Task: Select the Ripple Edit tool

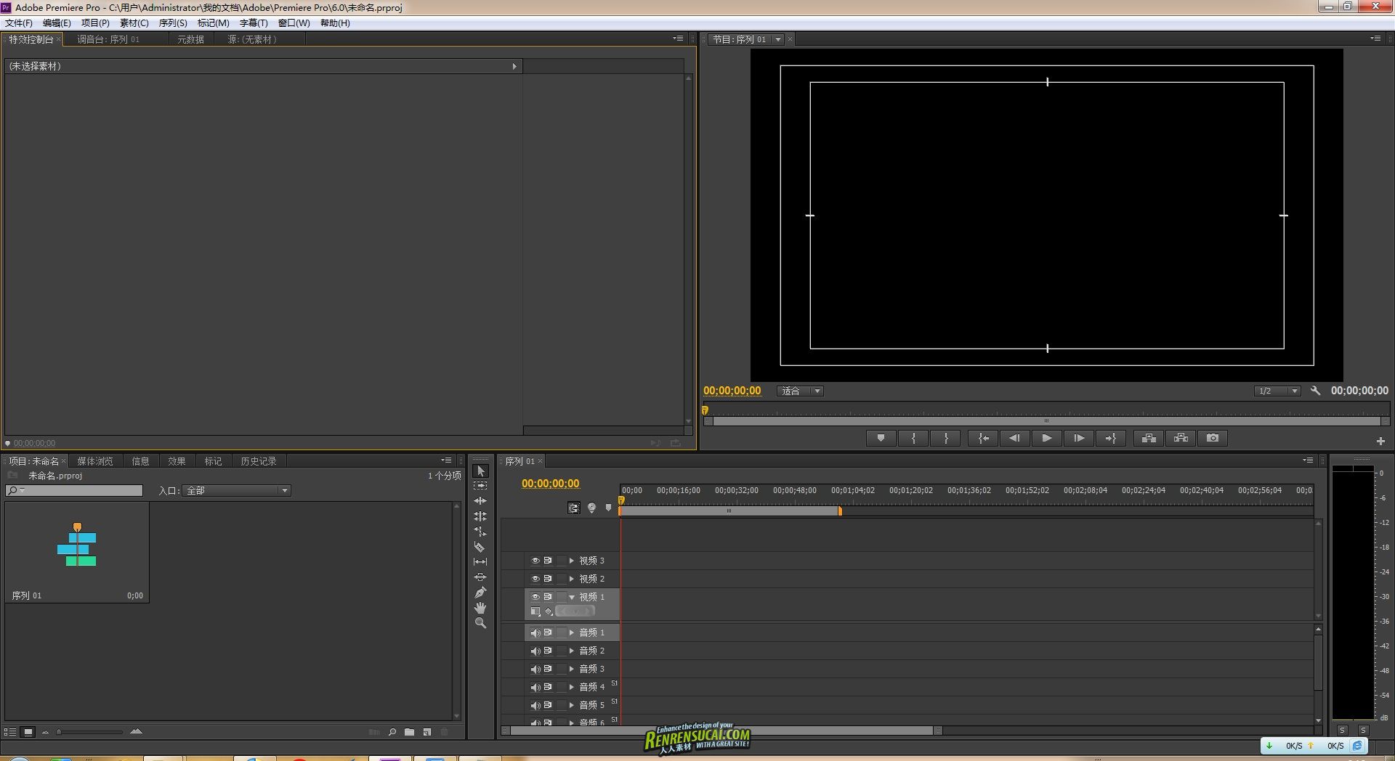Action: point(480,501)
